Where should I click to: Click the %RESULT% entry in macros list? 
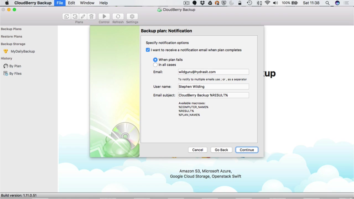coord(186,111)
